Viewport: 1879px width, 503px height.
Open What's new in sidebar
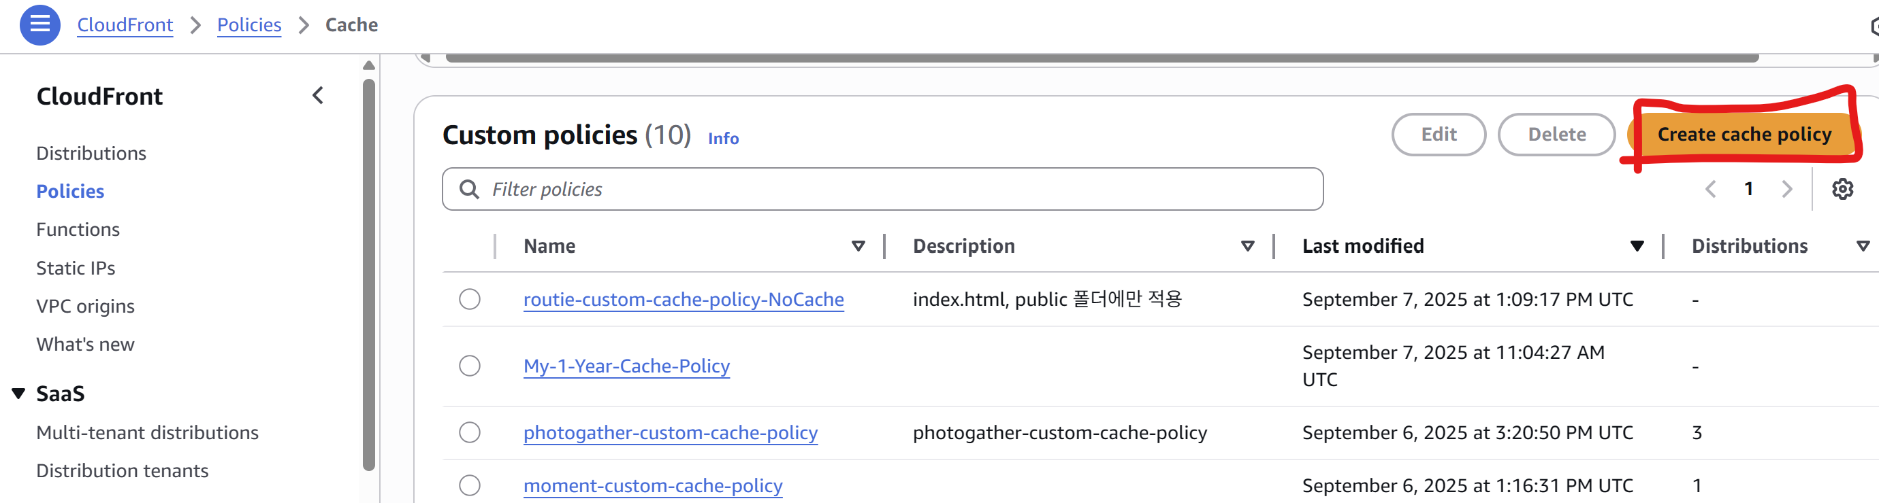click(85, 345)
